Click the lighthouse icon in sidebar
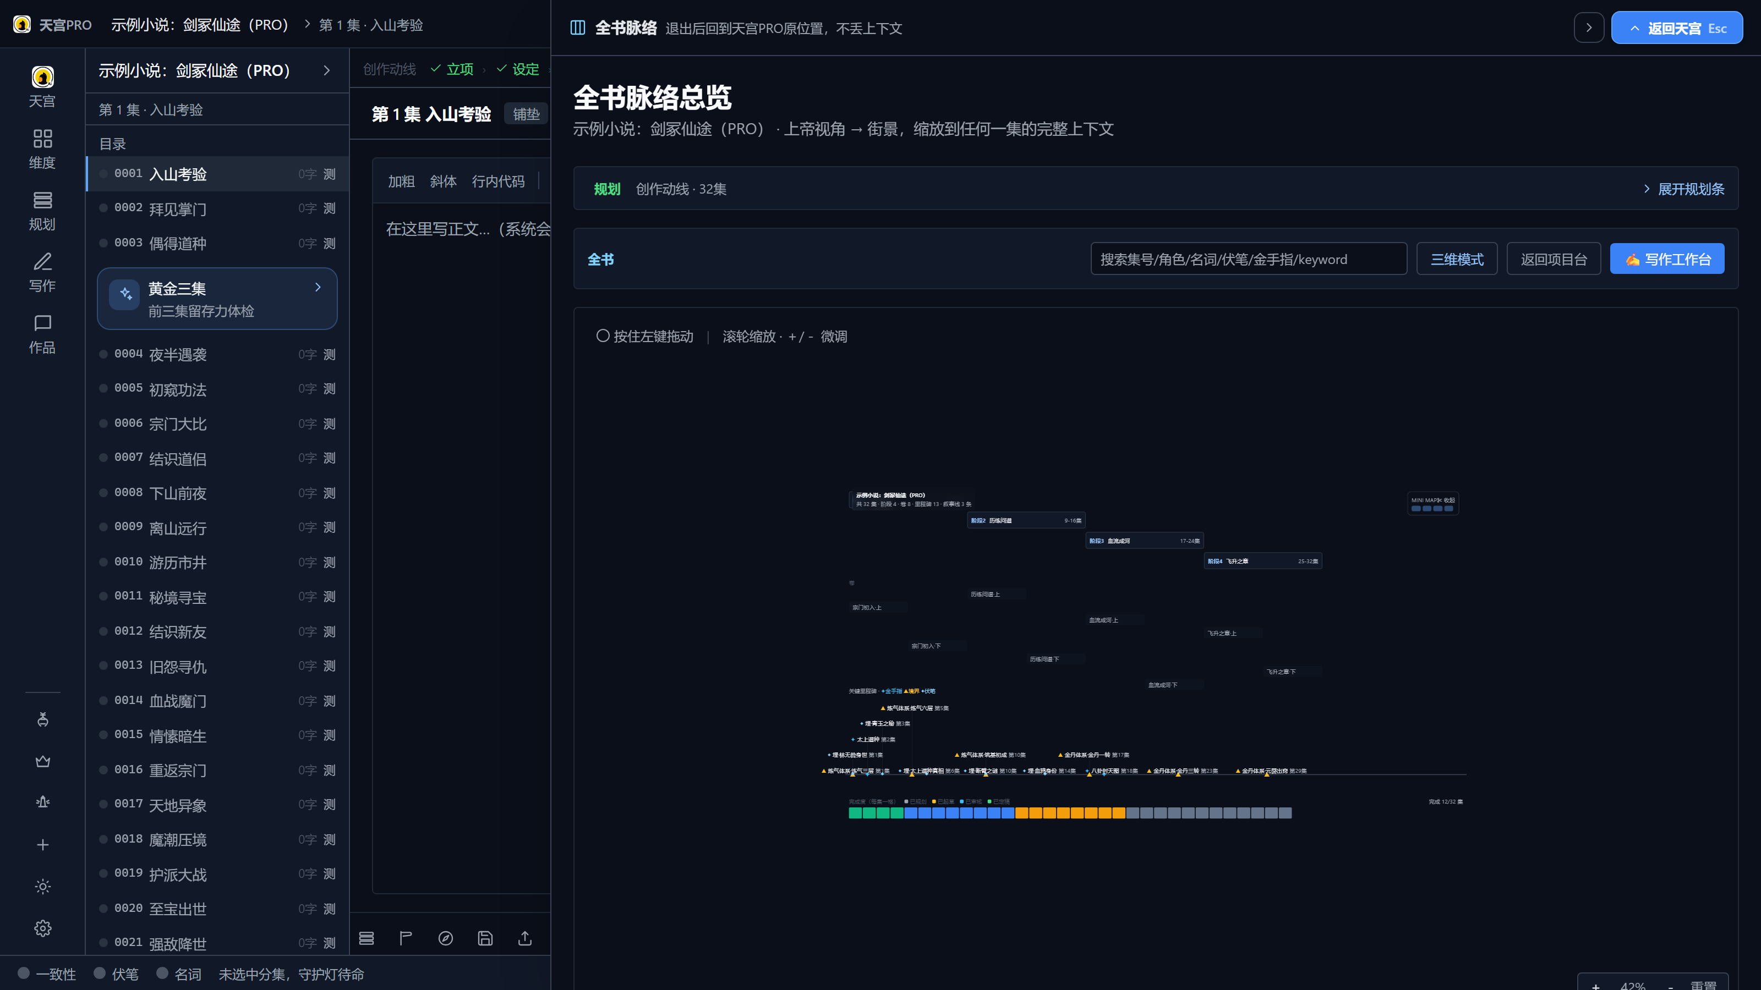1761x990 pixels. click(x=42, y=803)
